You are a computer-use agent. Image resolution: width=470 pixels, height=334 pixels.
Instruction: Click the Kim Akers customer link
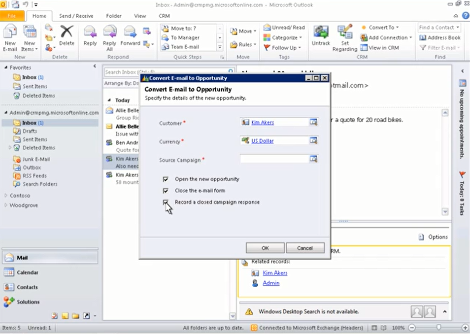pos(263,122)
